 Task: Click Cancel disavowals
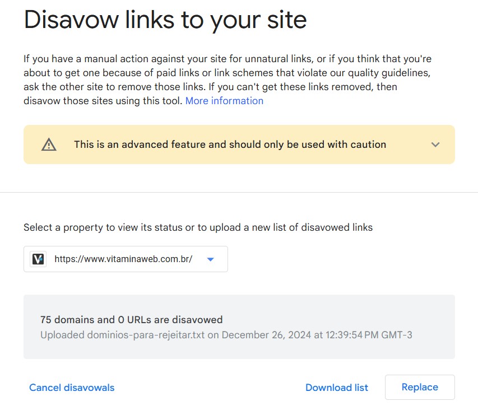click(x=72, y=388)
